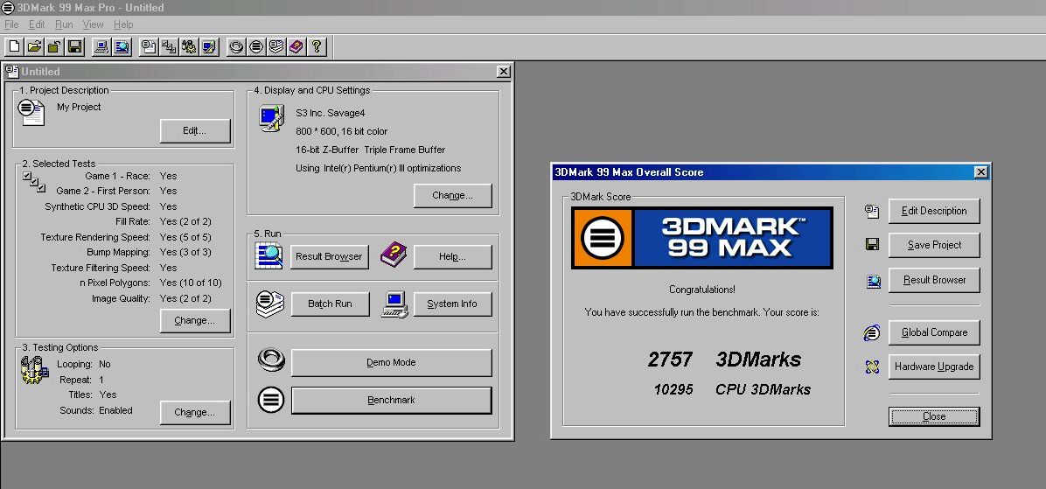Screen dimensions: 1046x489
Task: Open Result Browser in the Run section
Action: tap(329, 256)
